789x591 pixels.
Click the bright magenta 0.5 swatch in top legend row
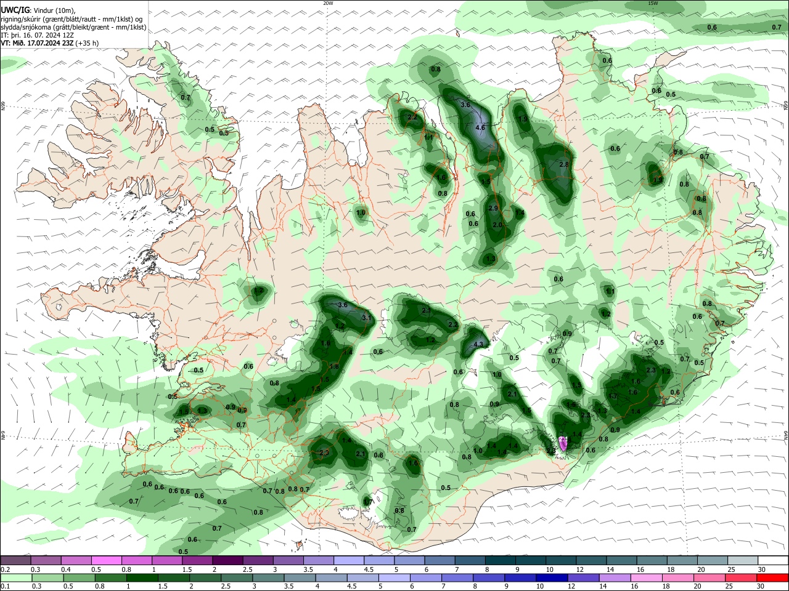106,561
